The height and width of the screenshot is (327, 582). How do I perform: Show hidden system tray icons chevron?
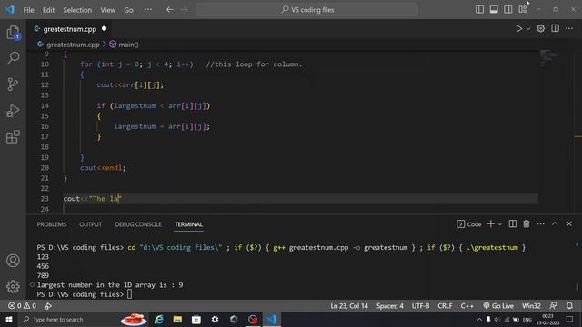click(479, 319)
